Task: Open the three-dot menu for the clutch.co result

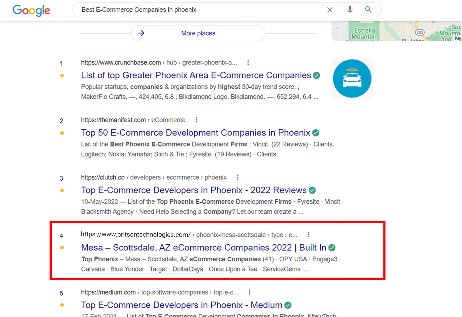Action: 238,177
